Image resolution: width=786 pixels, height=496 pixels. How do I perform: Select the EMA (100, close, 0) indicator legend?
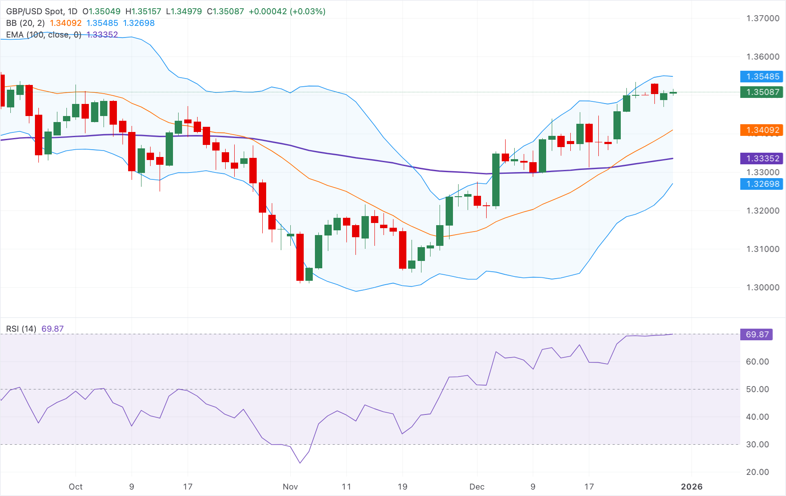click(43, 35)
